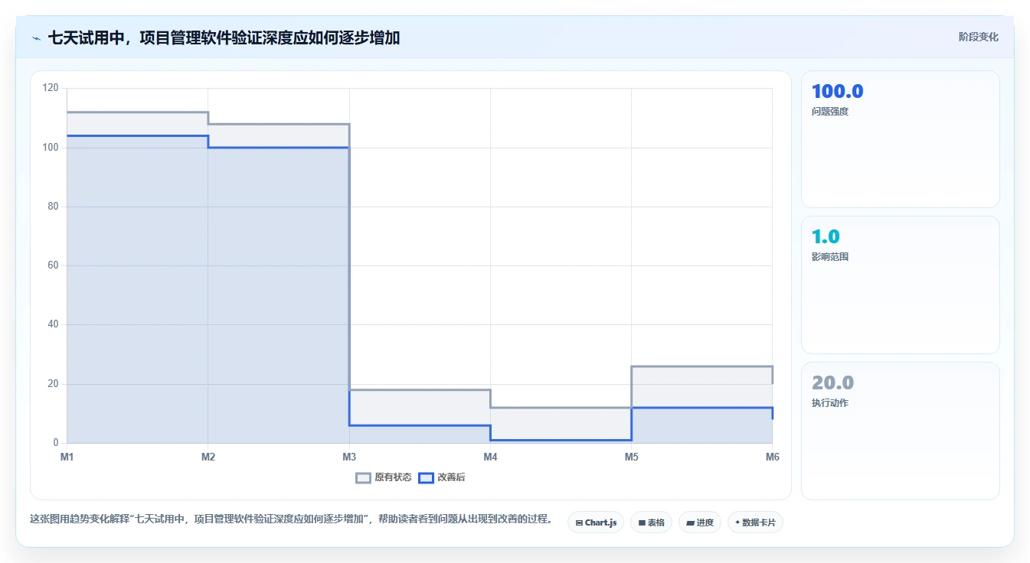Click the lightning icon beside the title
This screenshot has height=563, width=1030.
pos(36,38)
